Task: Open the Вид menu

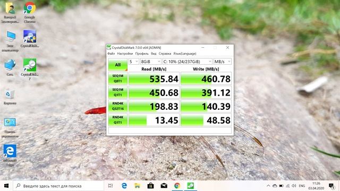Action: (x=154, y=54)
